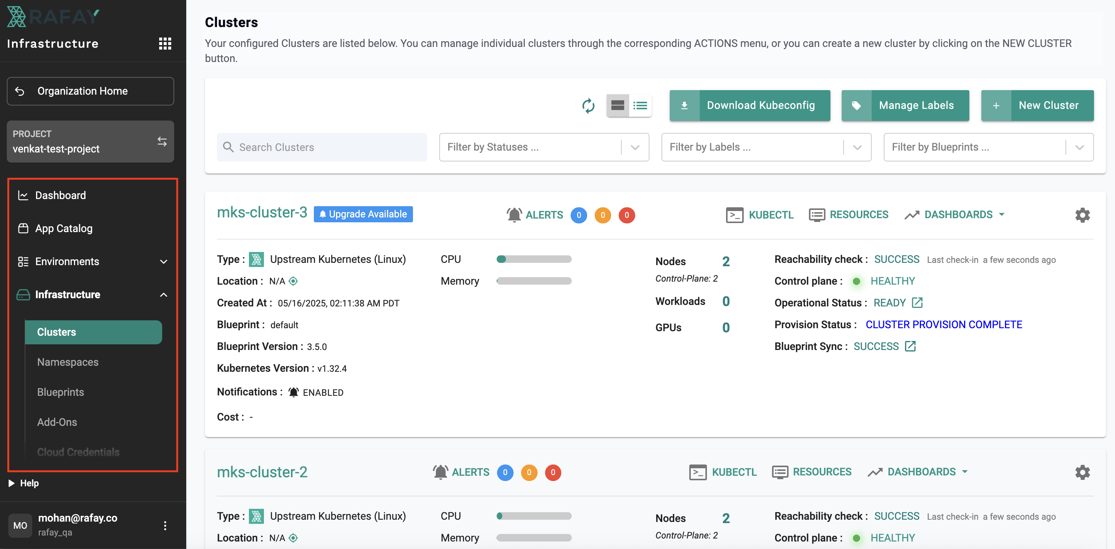Open mks-cluster-2 cluster link
The width and height of the screenshot is (1115, 549).
tap(262, 472)
